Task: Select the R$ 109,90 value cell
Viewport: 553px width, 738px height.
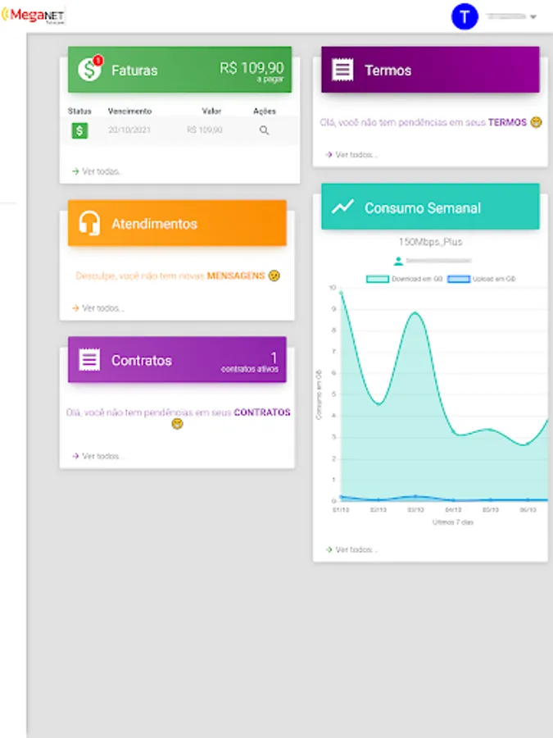Action: coord(205,130)
